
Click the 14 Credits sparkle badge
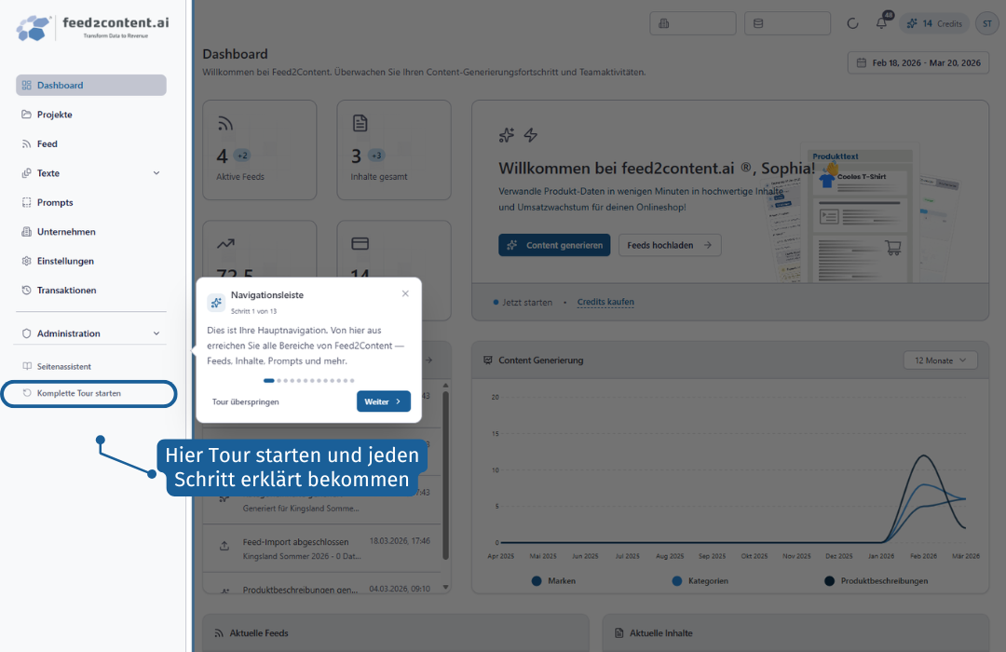point(934,23)
